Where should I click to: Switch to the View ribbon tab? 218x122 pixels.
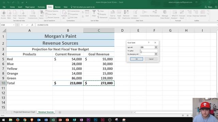(65, 7)
